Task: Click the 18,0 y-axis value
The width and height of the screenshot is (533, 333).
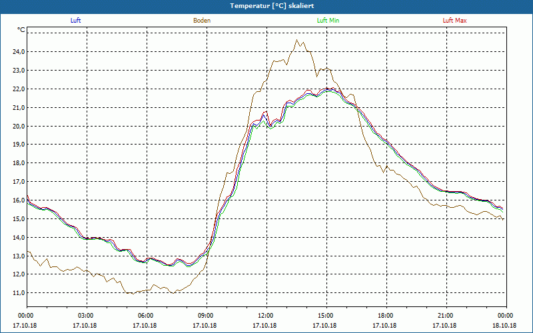Action: (x=19, y=163)
